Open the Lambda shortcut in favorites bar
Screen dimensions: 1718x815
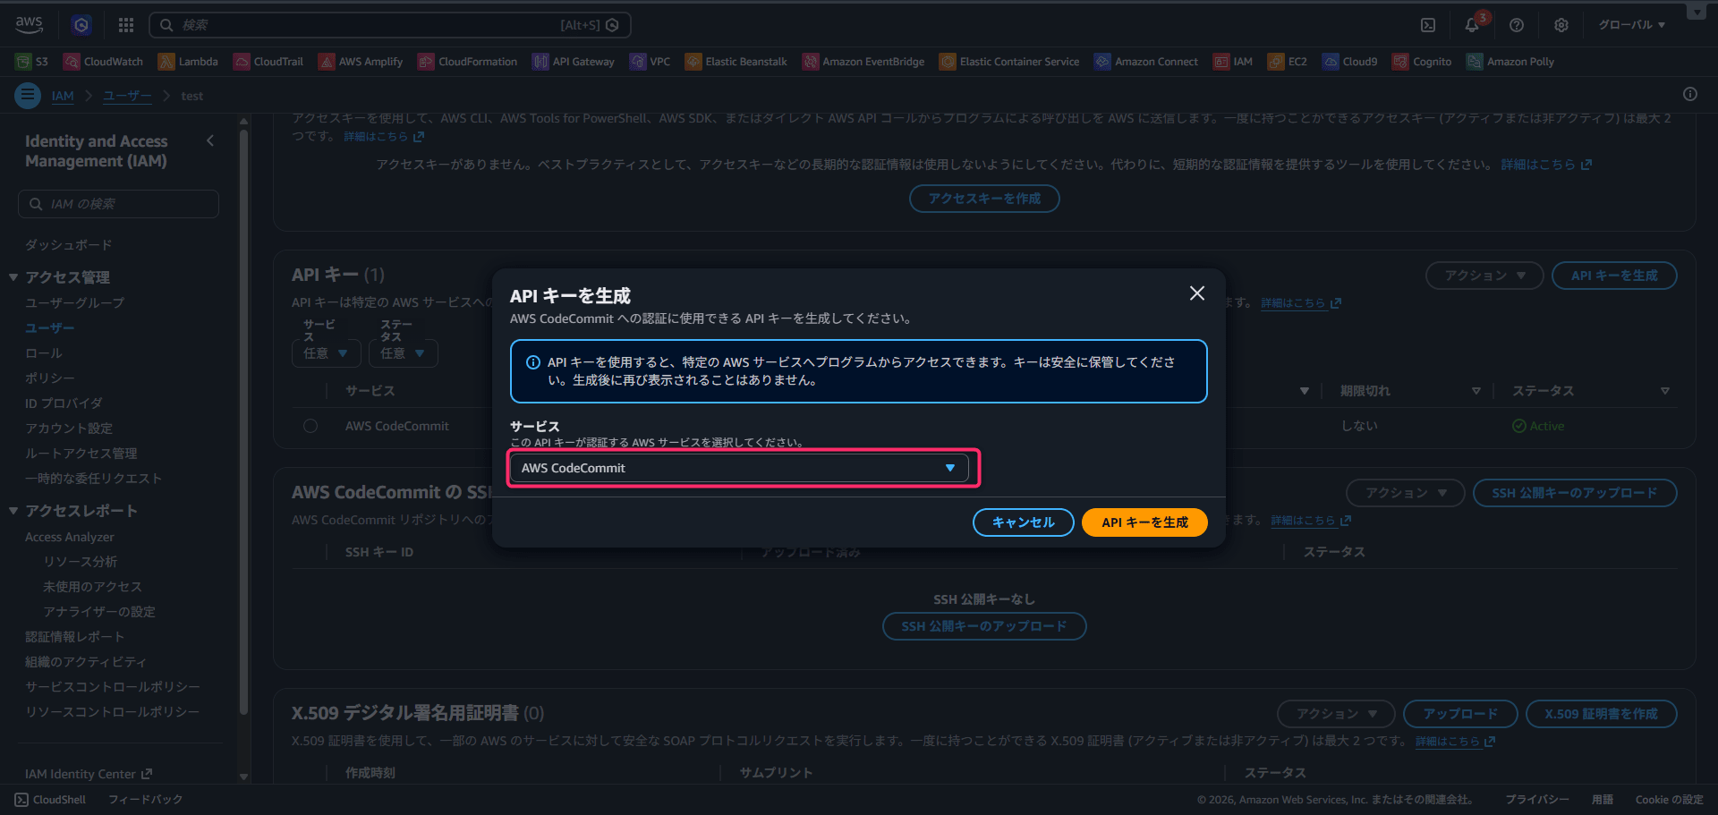(188, 62)
